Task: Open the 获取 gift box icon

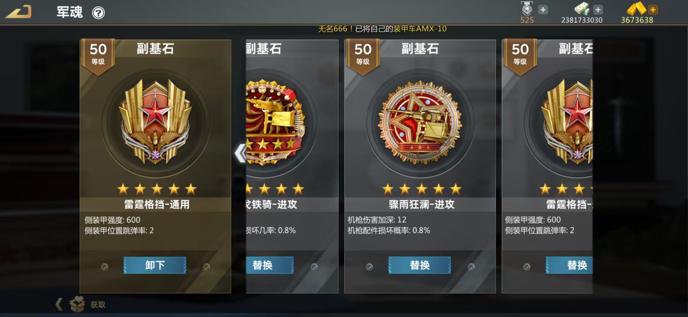Action: click(x=77, y=304)
